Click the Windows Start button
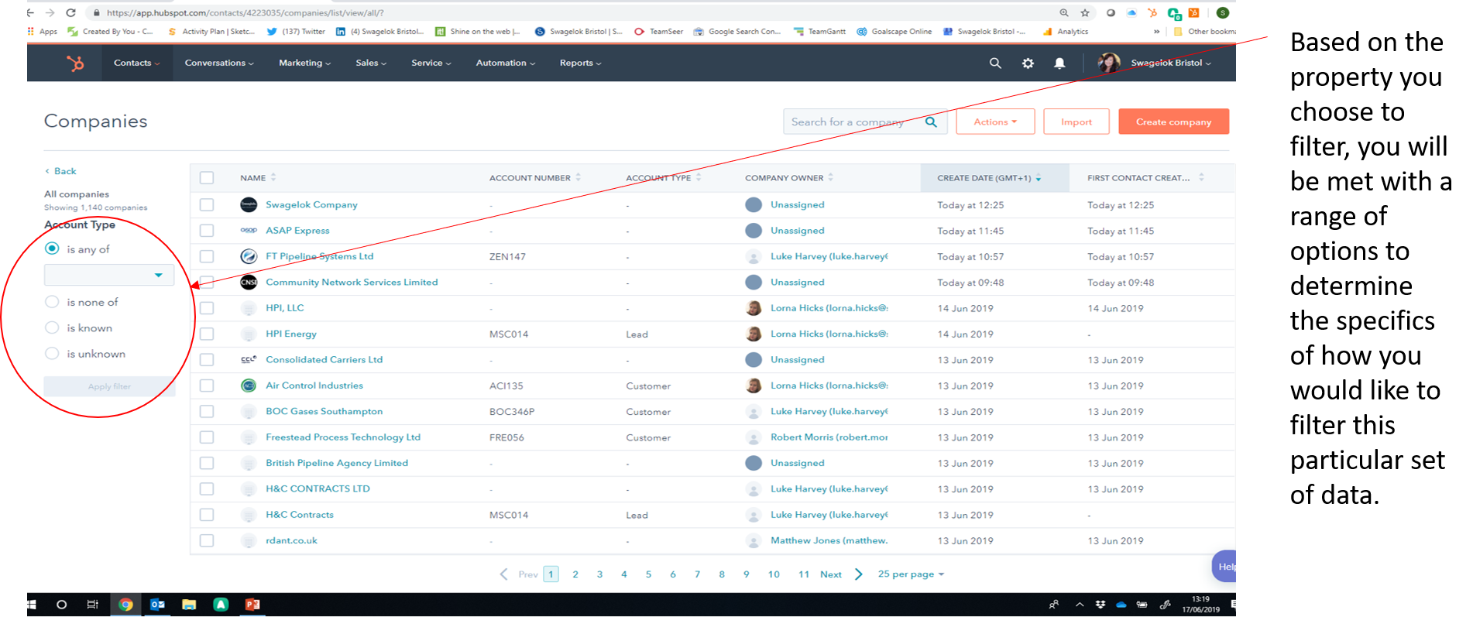This screenshot has height=634, width=1473. pos(31,605)
